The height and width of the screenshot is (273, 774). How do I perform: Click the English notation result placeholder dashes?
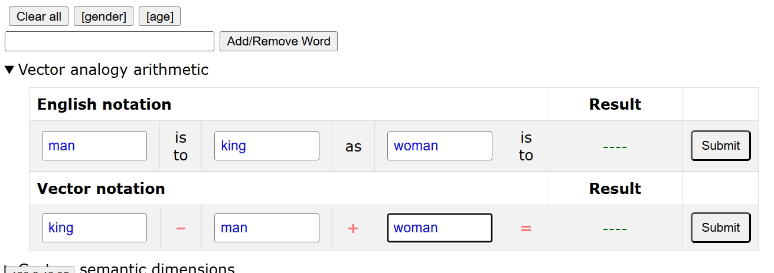click(615, 146)
